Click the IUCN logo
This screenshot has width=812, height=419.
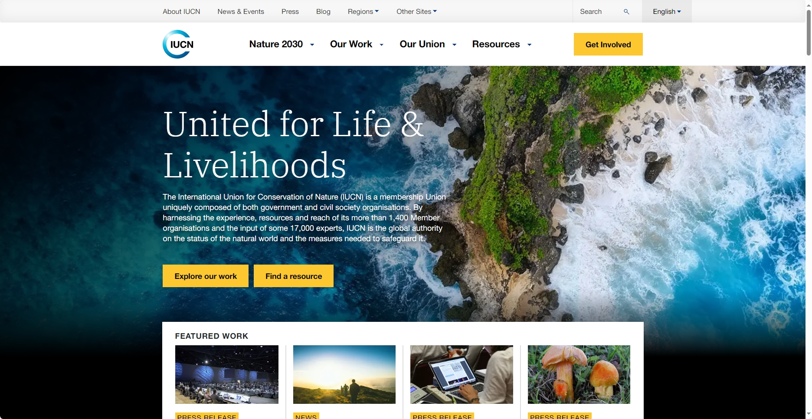tap(178, 44)
